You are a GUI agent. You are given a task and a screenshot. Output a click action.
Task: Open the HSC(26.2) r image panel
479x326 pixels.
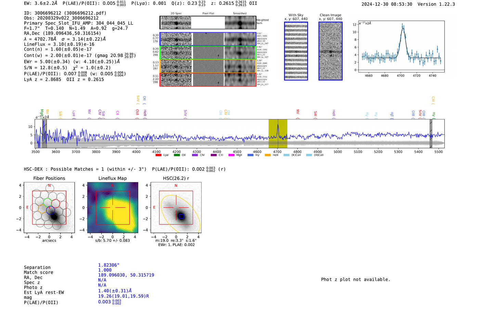176,208
